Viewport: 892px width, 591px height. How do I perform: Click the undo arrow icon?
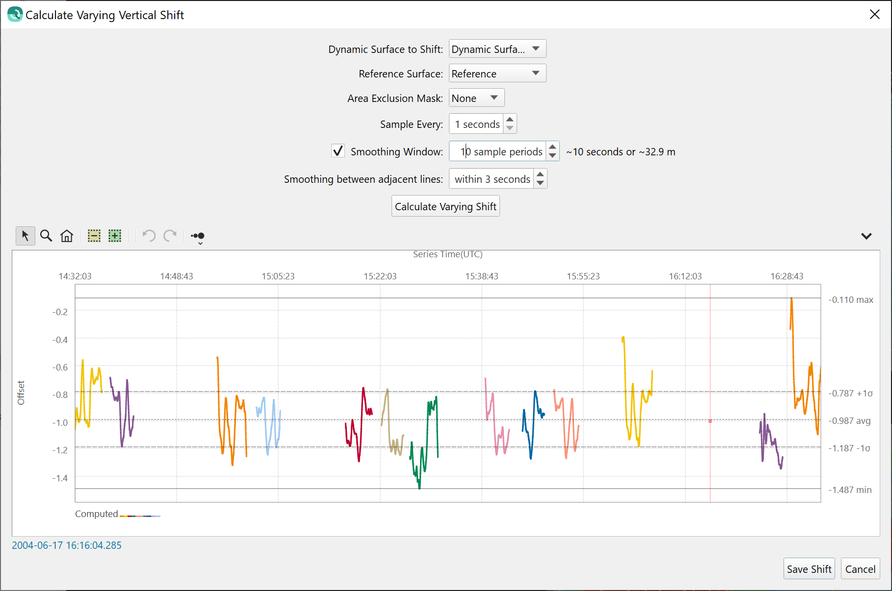149,236
